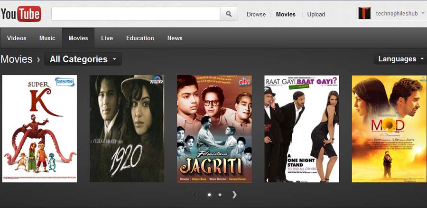
Task: Open the Languages dropdown
Action: tap(400, 59)
